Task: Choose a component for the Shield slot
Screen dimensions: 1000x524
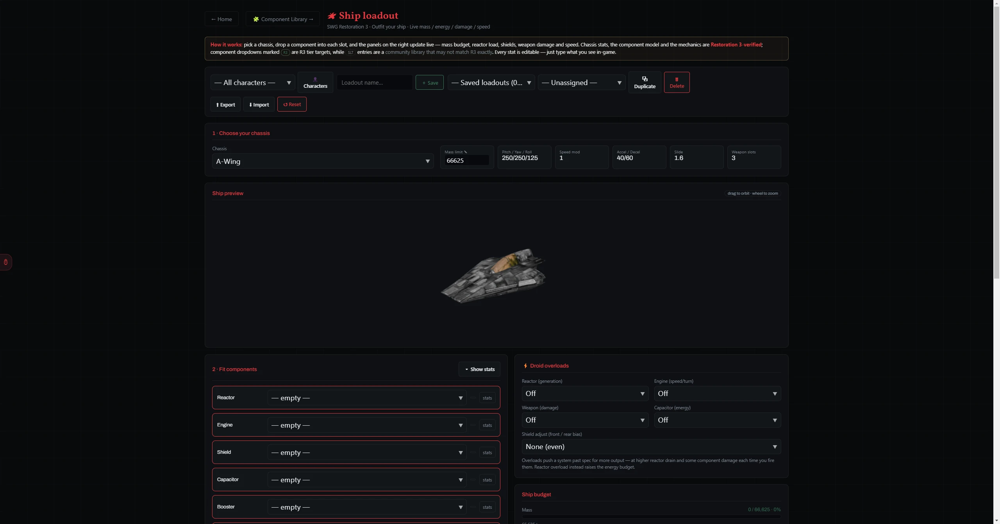Action: [367, 453]
